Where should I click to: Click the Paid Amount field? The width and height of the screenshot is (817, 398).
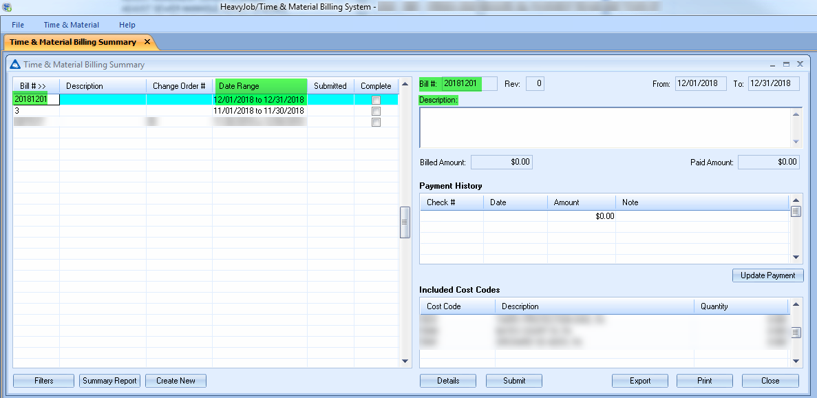769,162
